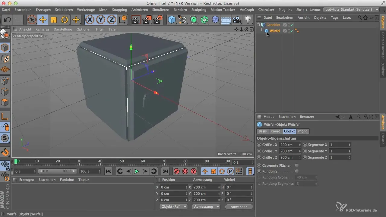Toggle visibility dots of Würfel object

289,31
